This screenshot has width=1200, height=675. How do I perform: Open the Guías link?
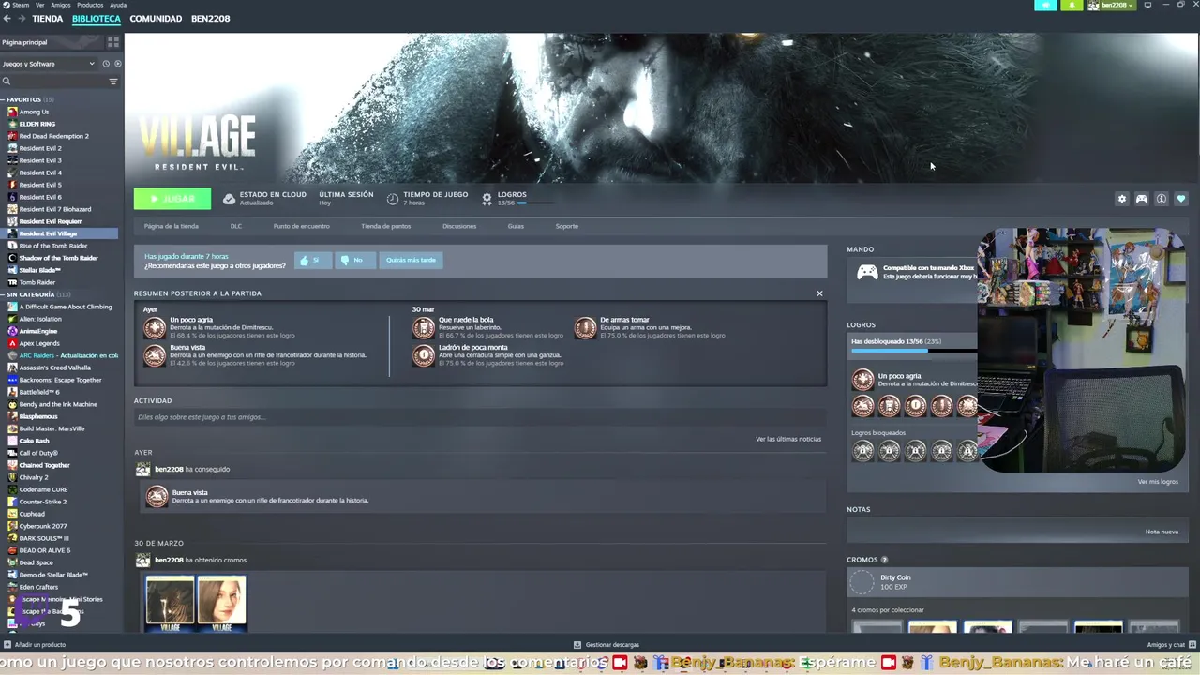(516, 226)
